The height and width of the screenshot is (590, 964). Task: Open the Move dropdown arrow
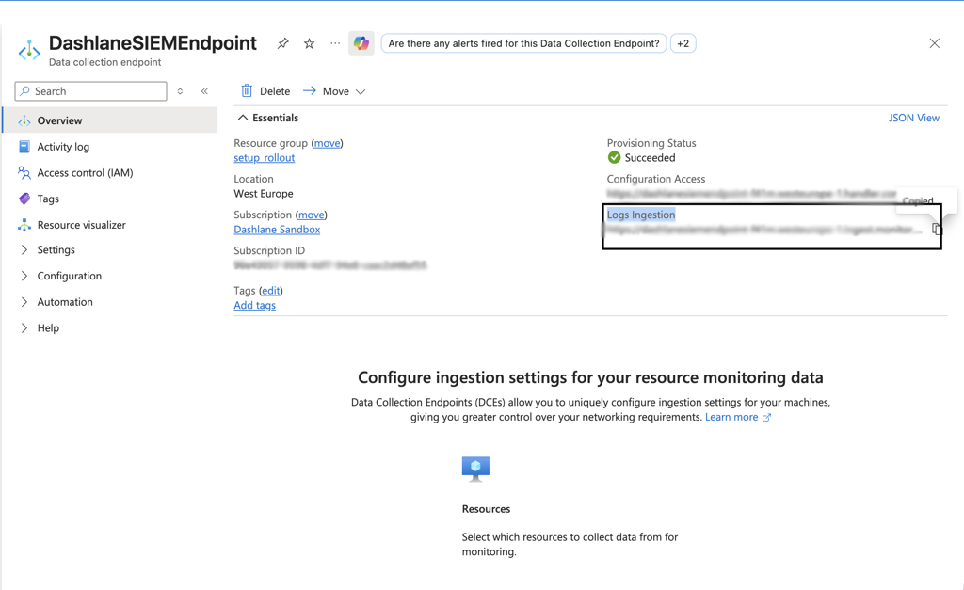(x=361, y=91)
